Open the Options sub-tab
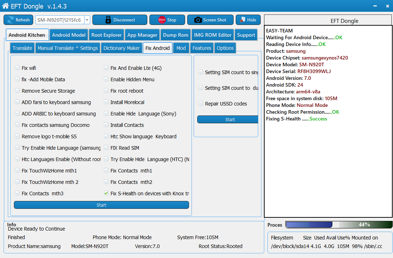Viewport: 393px width, 258px height. coord(225,48)
